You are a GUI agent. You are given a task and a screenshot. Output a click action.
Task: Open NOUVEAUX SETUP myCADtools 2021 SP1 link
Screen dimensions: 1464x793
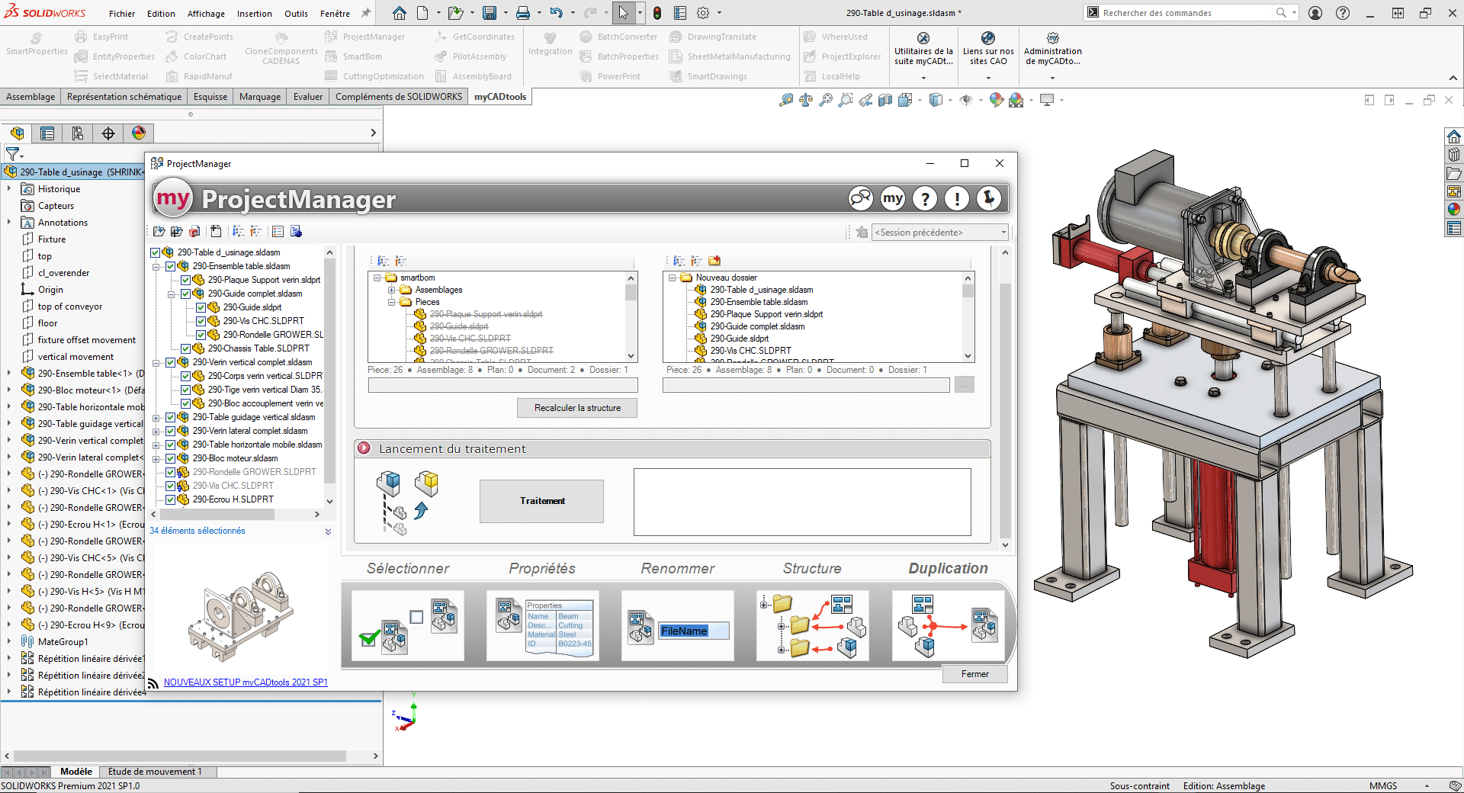tap(246, 682)
